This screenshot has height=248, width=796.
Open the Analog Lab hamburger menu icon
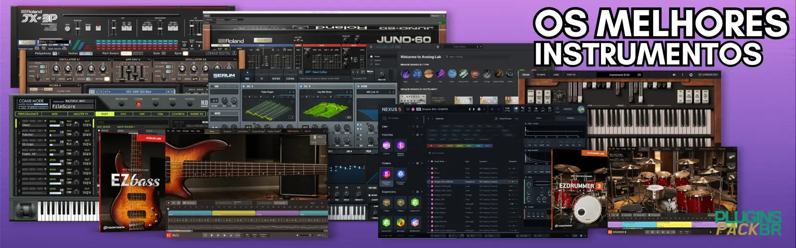pyautogui.click(x=372, y=47)
